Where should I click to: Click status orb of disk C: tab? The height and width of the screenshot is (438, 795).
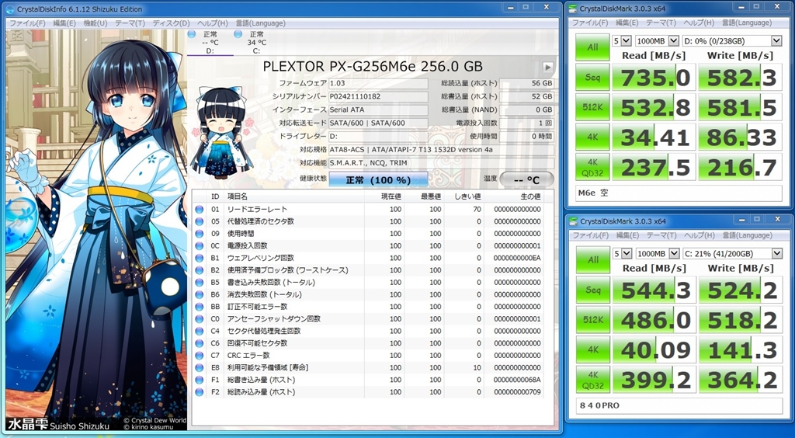click(x=238, y=34)
